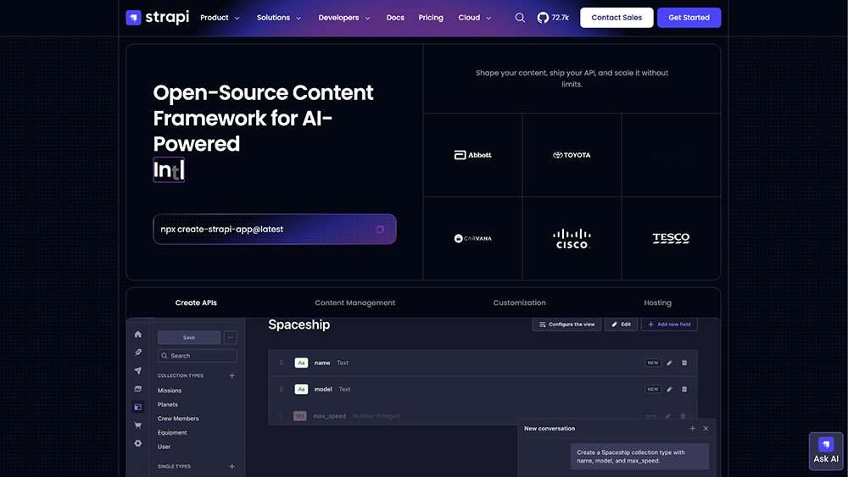Grab the drag handle of name row
This screenshot has width=848, height=477.
(x=282, y=363)
